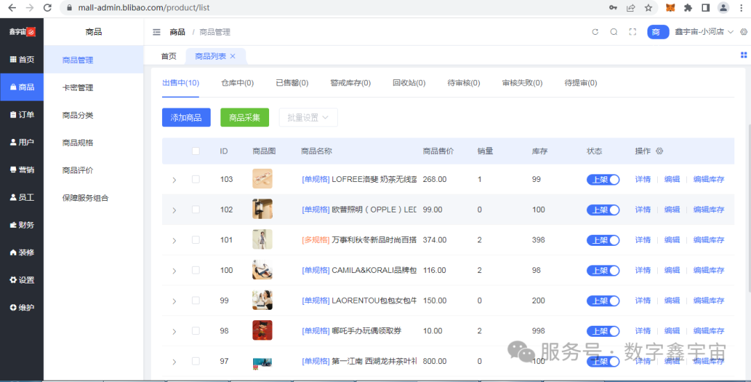Expand row for product ID 101

pos(175,240)
